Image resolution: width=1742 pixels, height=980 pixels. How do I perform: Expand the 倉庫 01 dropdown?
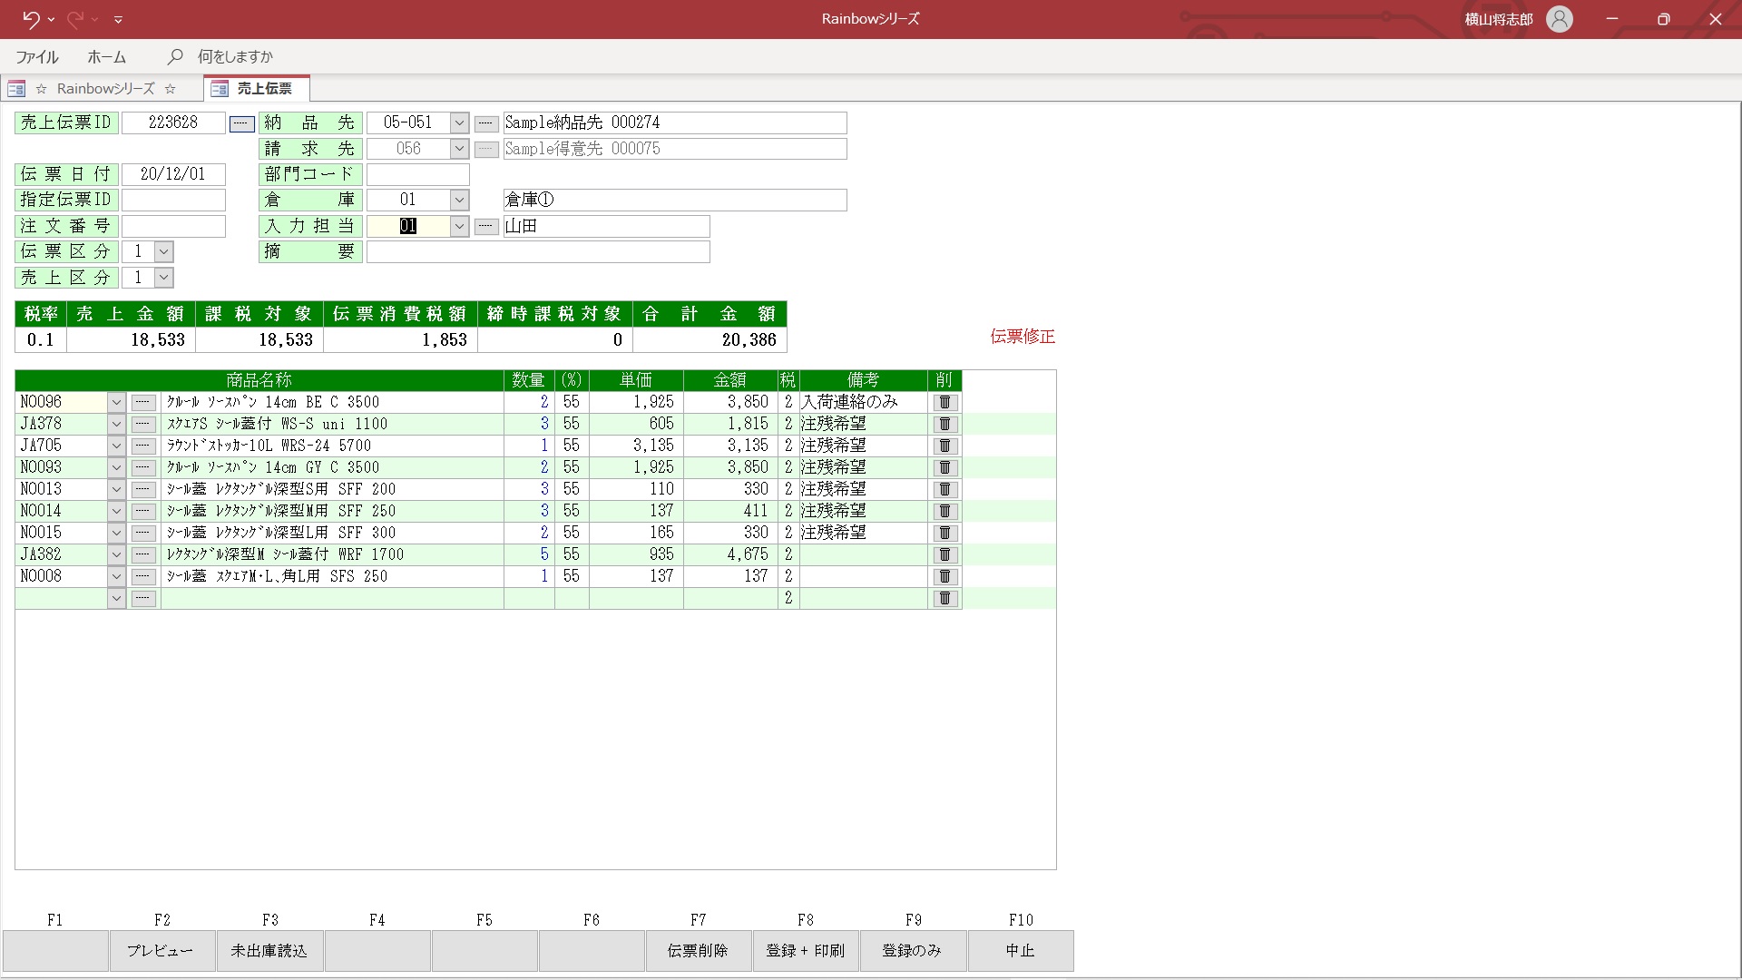click(x=459, y=200)
